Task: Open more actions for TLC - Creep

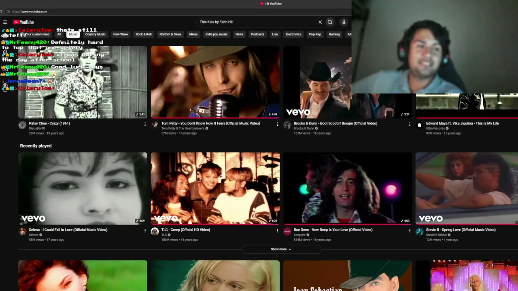Action: tap(277, 231)
